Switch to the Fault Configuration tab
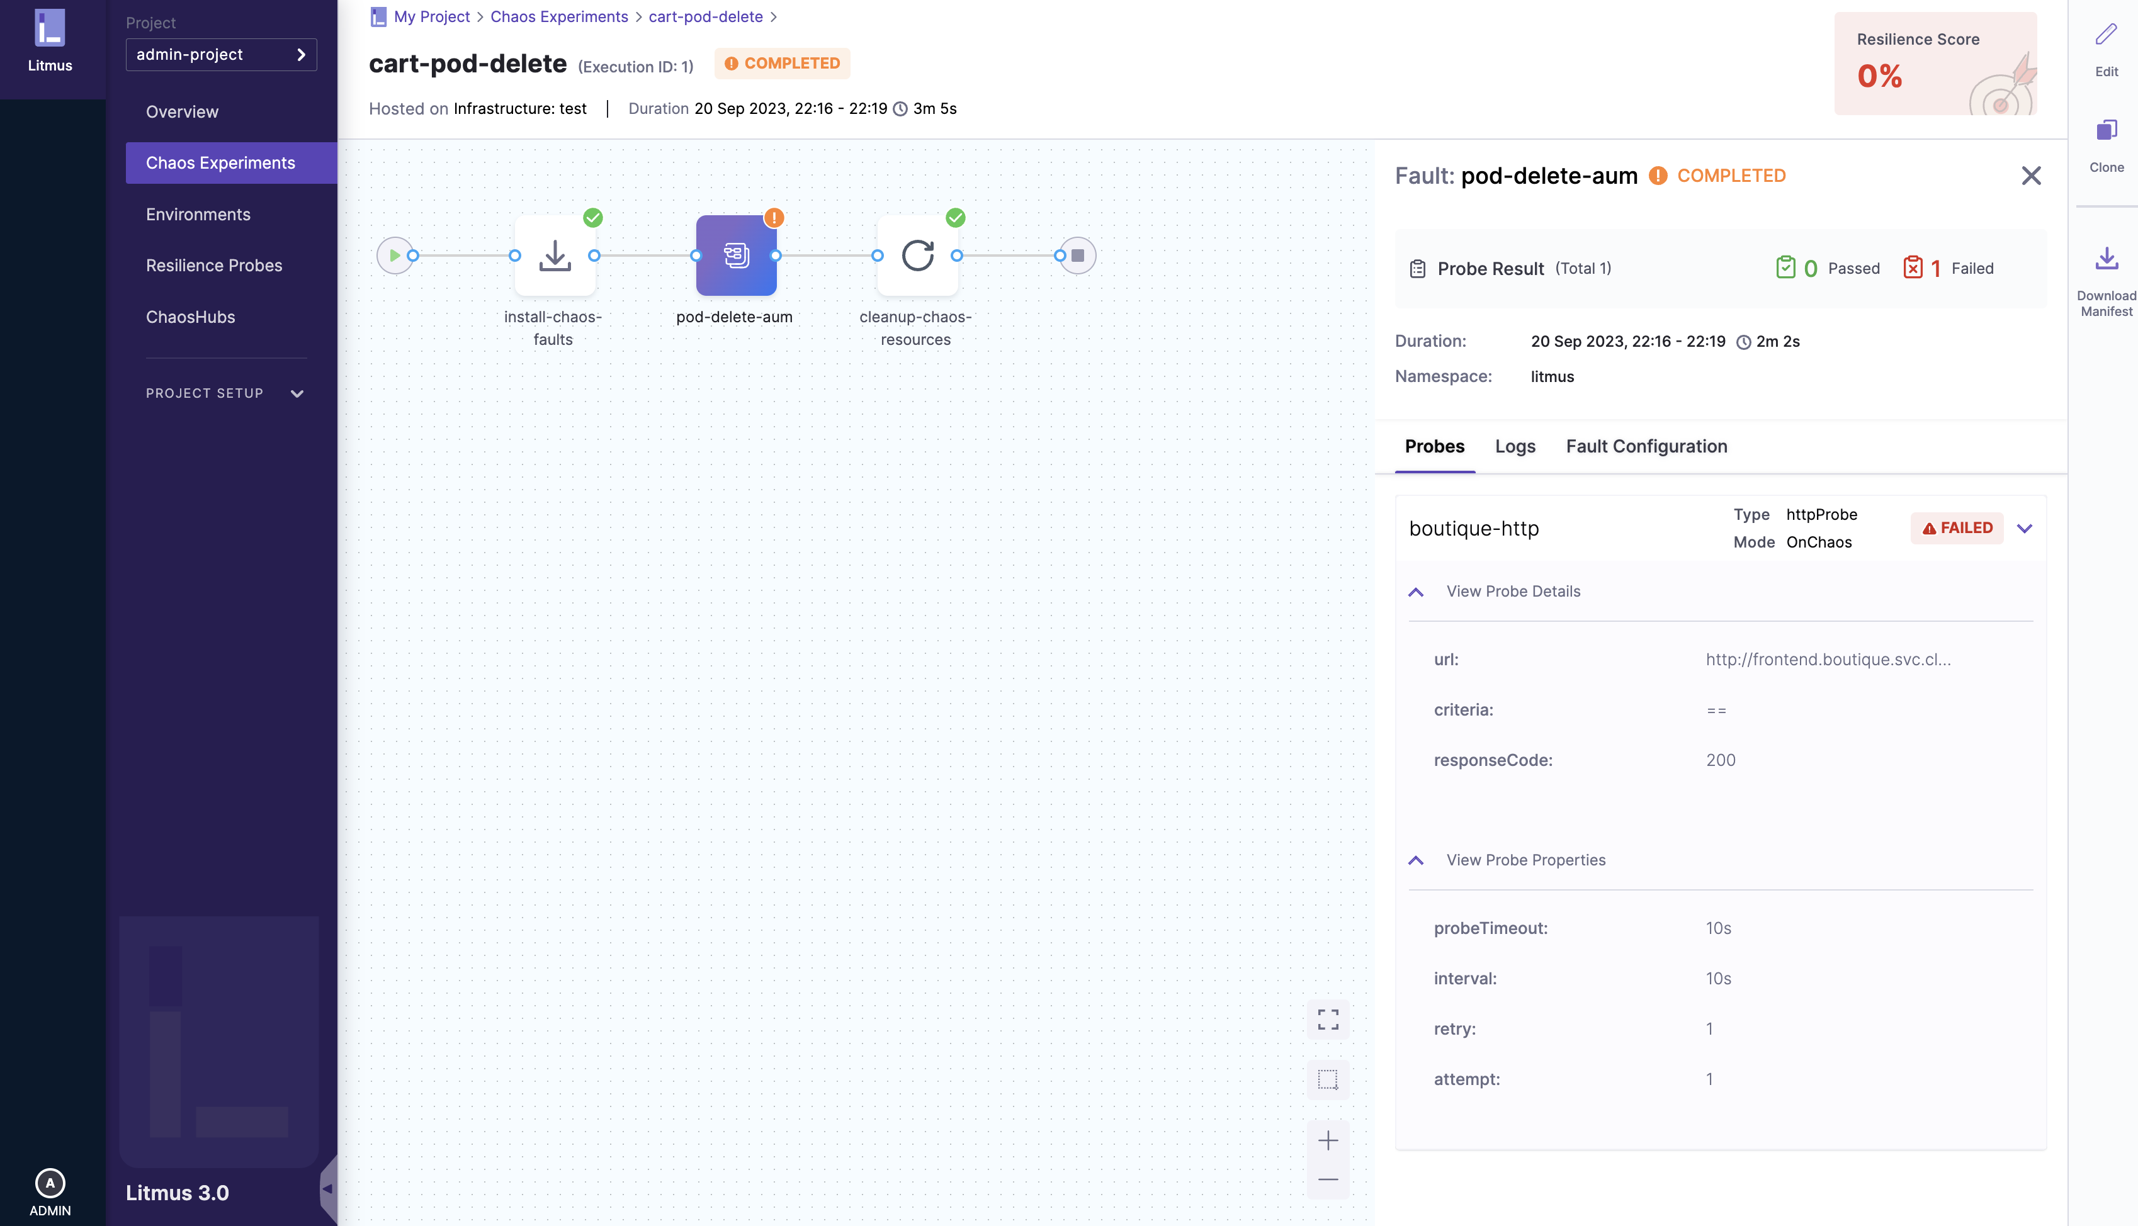This screenshot has height=1226, width=2138. coord(1646,446)
